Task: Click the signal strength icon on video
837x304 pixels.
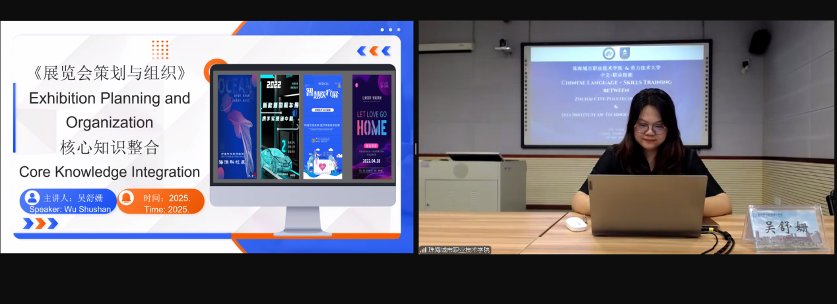Action: (423, 250)
